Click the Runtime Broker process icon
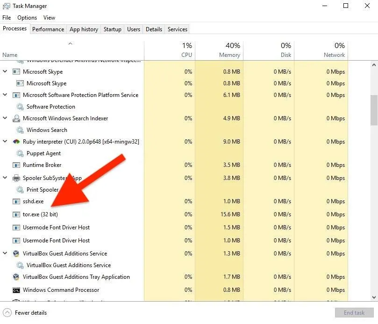The width and height of the screenshot is (378, 324). pyautogui.click(x=16, y=165)
